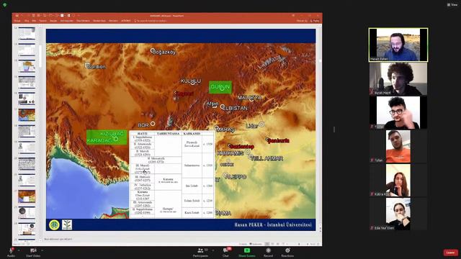Click the TELL AHMAR map label

coord(267,158)
